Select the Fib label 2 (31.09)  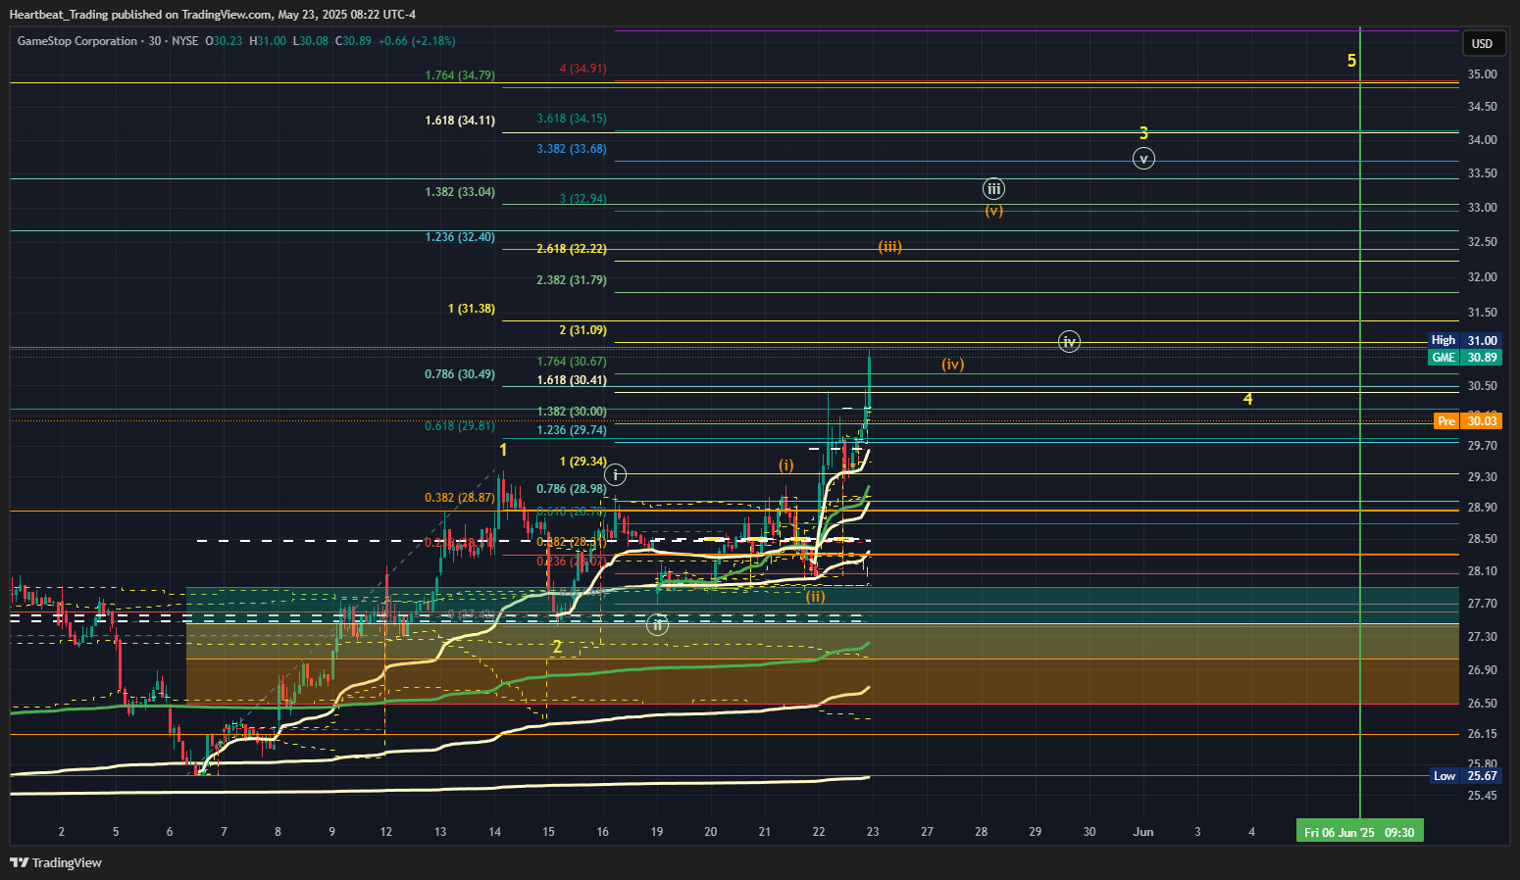coord(583,330)
